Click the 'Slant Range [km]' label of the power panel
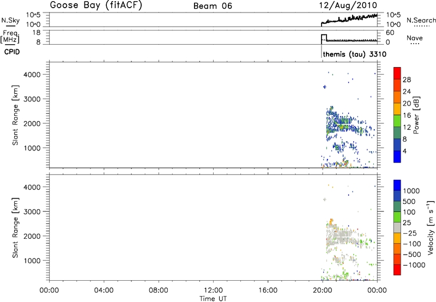 pyautogui.click(x=15, y=115)
